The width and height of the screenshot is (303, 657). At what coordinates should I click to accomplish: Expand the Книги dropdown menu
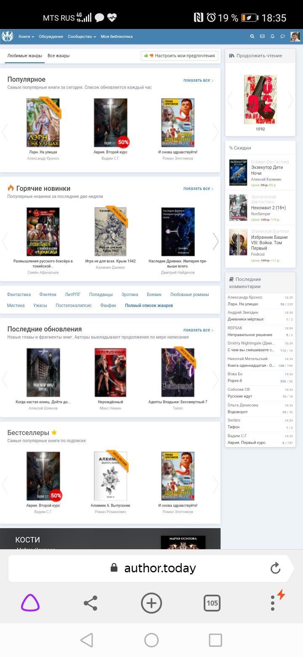[x=26, y=37]
